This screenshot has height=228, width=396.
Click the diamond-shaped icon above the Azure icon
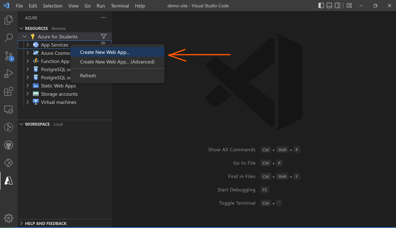9,163
